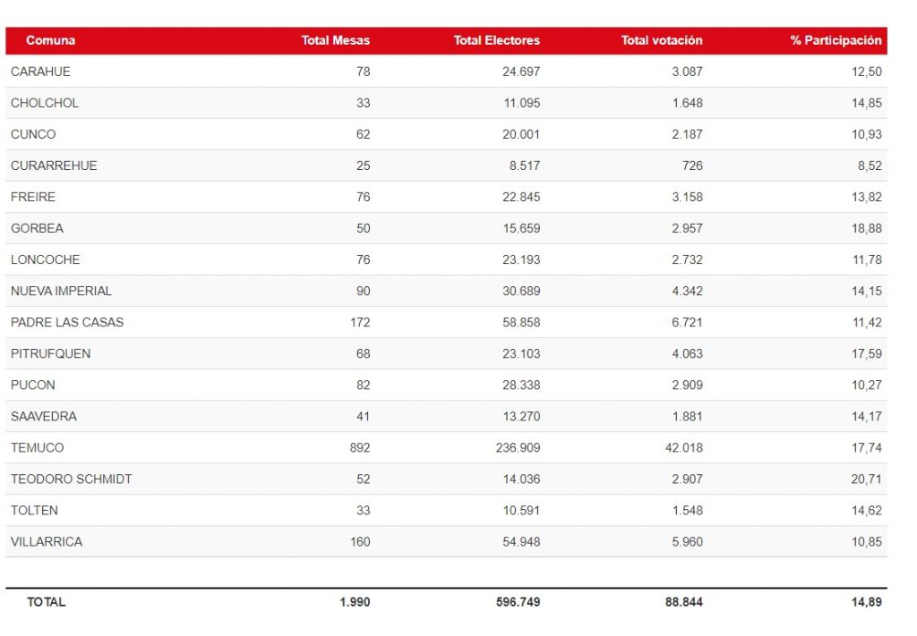Screen dimensions: 917x636
Task: Select the TOLTEN row name
Action: [35, 511]
